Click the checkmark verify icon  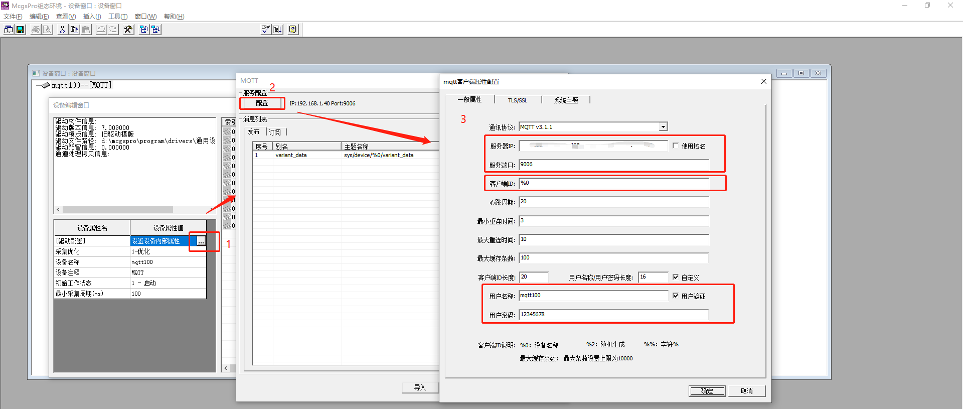pos(266,30)
